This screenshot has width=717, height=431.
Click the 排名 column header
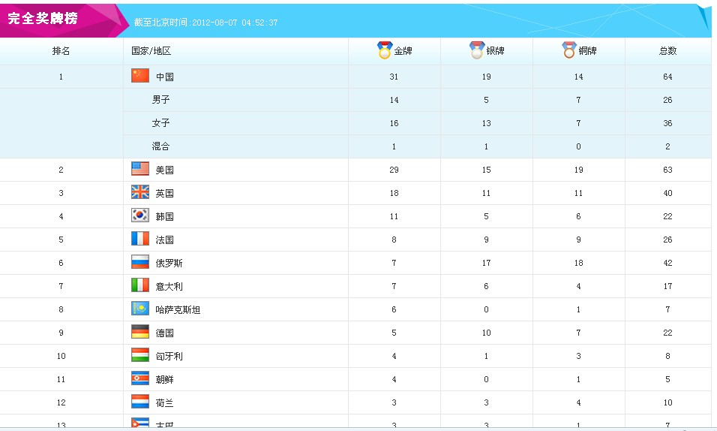pyautogui.click(x=61, y=51)
